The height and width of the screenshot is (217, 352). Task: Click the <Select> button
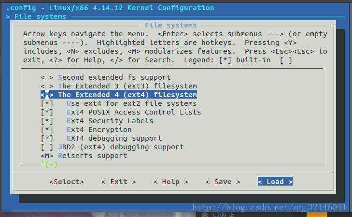[67, 182]
